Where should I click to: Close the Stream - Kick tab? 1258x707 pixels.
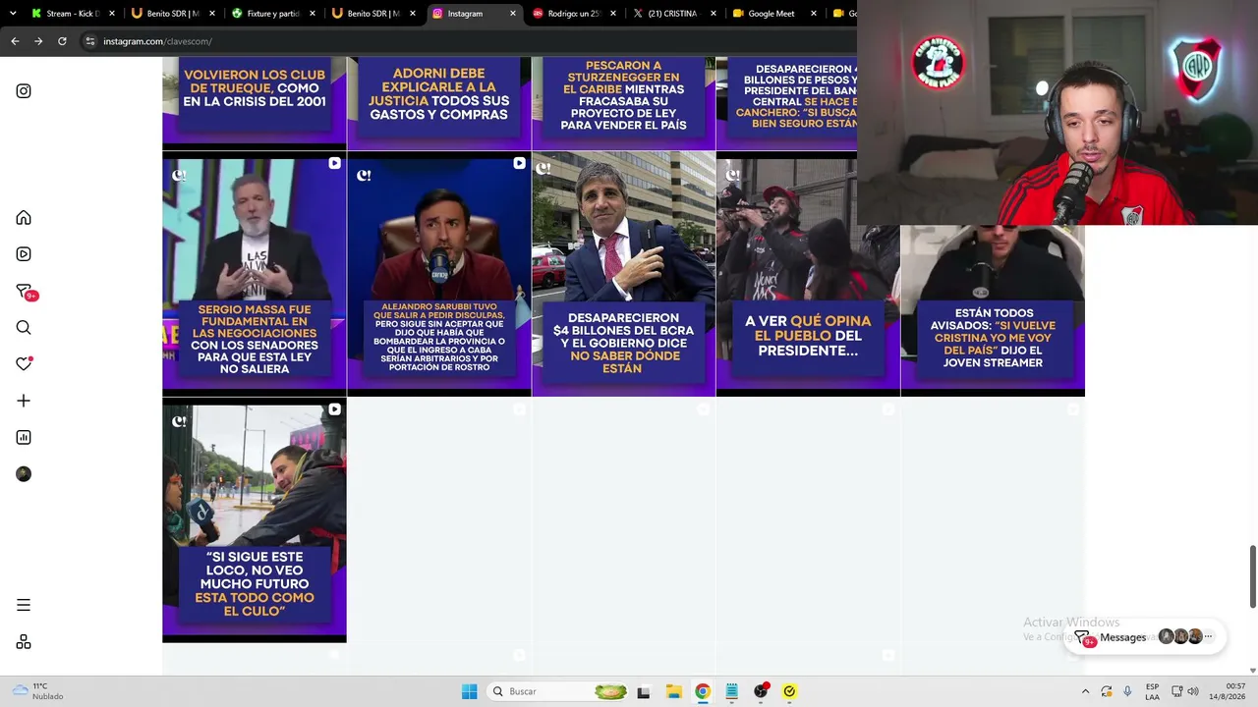tap(111, 14)
